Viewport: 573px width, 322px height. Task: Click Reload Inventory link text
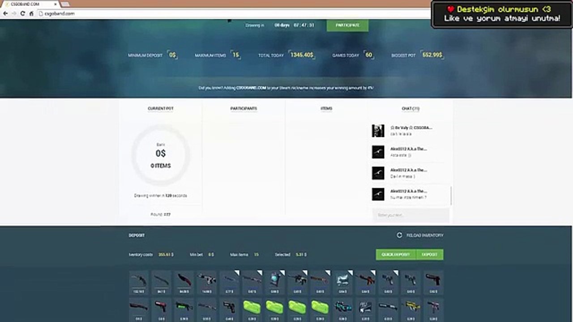[425, 235]
